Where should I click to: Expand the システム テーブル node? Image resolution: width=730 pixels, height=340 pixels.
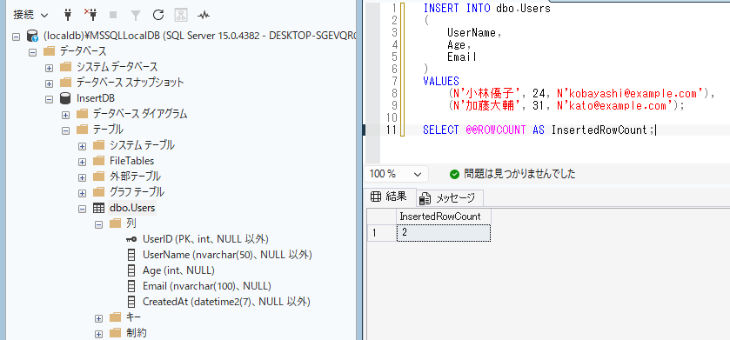(x=83, y=146)
